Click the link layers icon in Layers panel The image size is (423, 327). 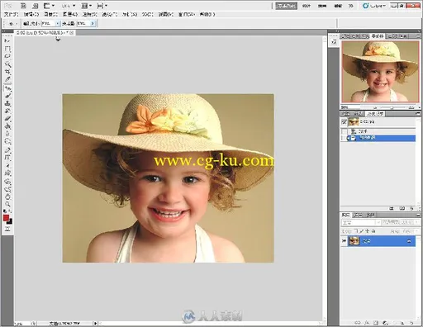pyautogui.click(x=358, y=323)
